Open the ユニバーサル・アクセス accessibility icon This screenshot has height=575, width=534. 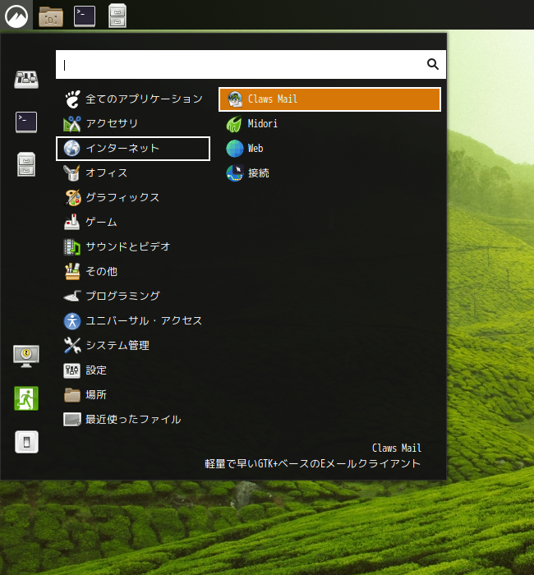pos(72,321)
